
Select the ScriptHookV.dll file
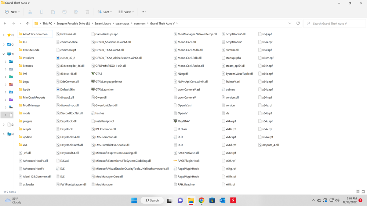(x=233, y=34)
